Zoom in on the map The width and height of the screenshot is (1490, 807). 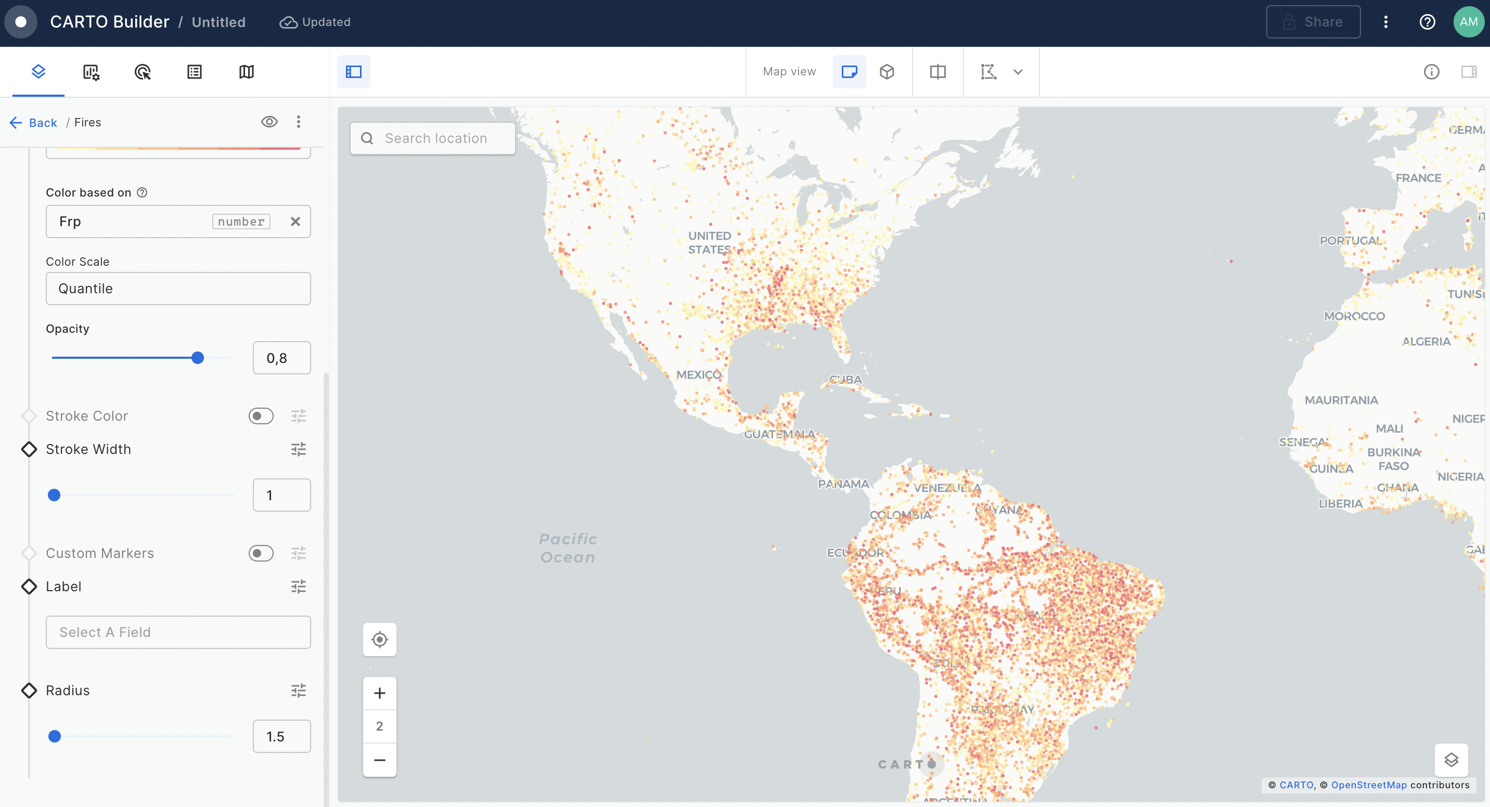379,693
